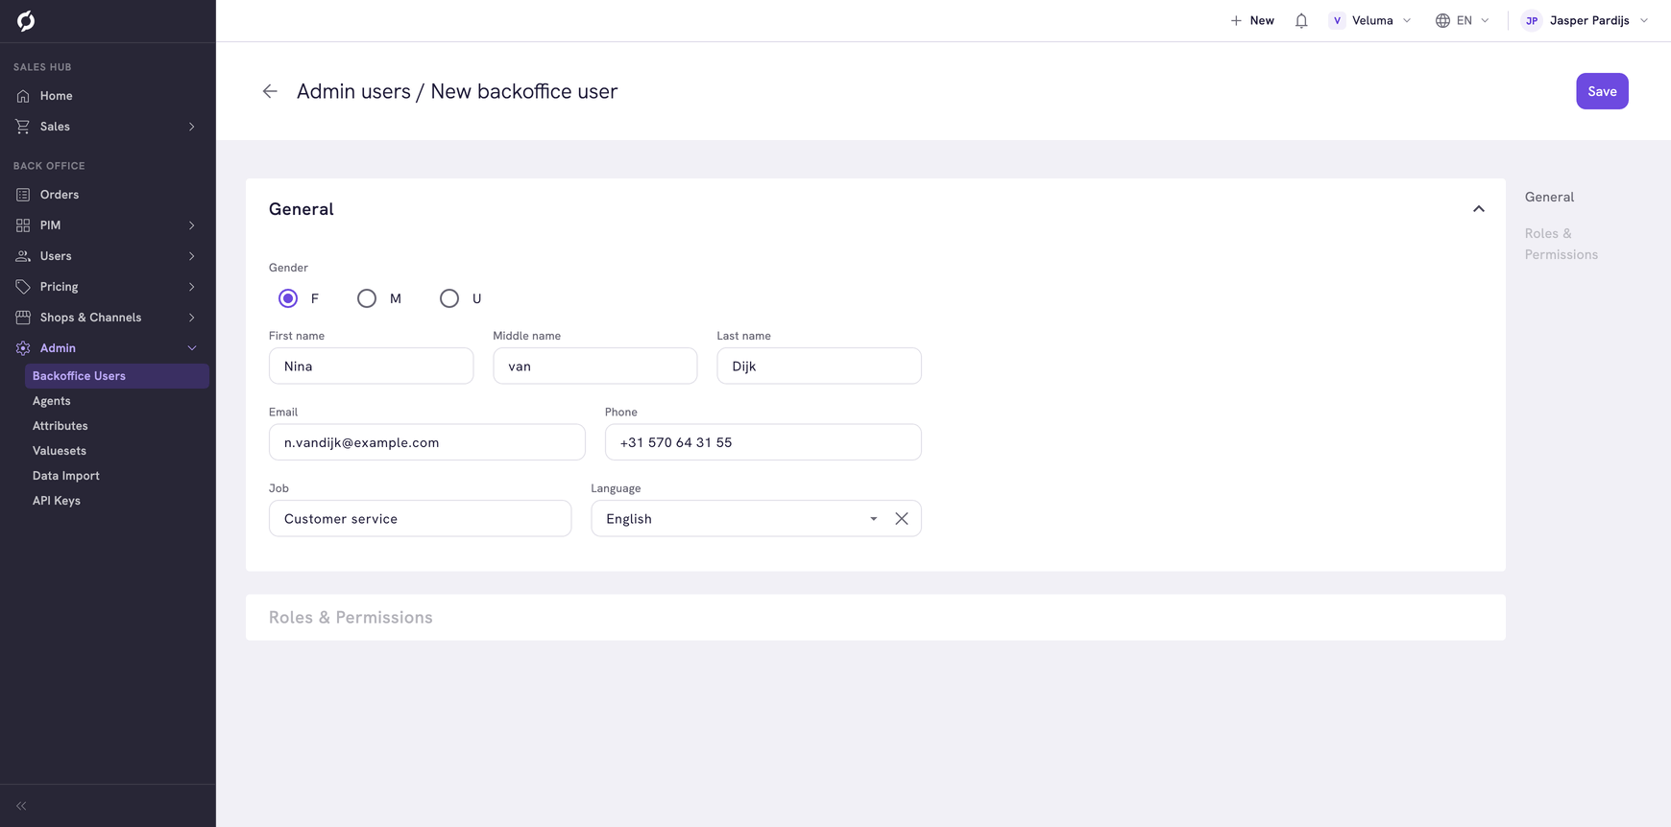Click the PIM grid icon
The image size is (1671, 827).
23,225
